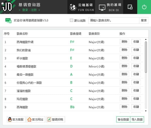
Task: Open the 云端基调 cloud tab
Action: [x=82, y=7]
